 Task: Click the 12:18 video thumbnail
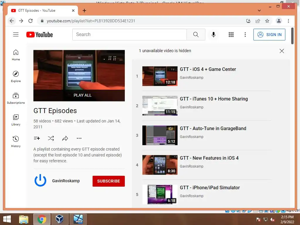click(x=160, y=76)
